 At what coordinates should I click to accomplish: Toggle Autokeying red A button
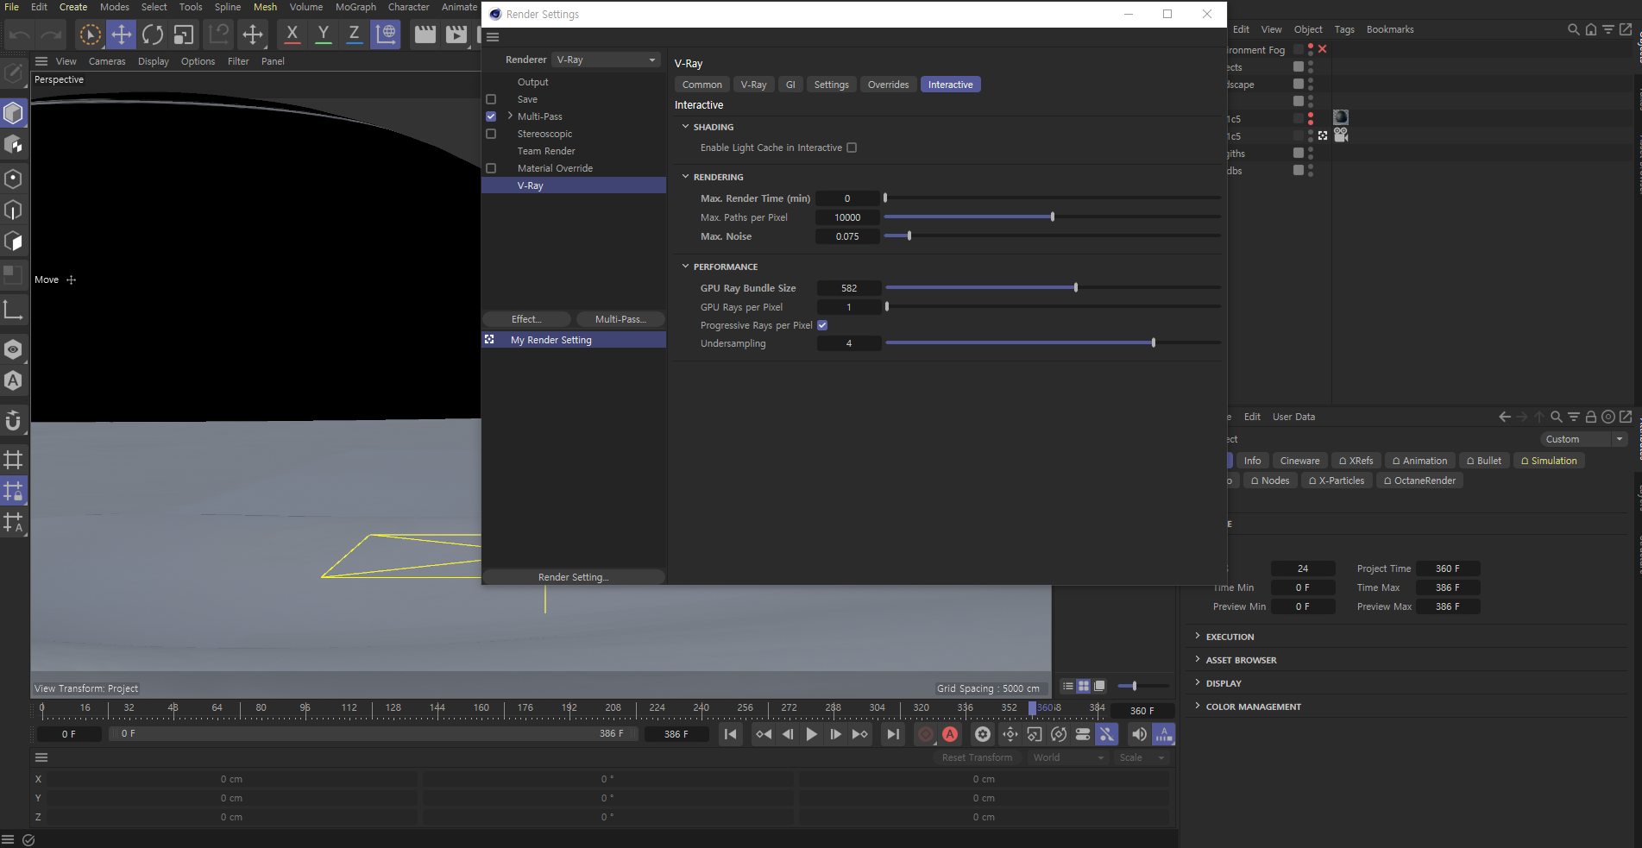point(950,734)
